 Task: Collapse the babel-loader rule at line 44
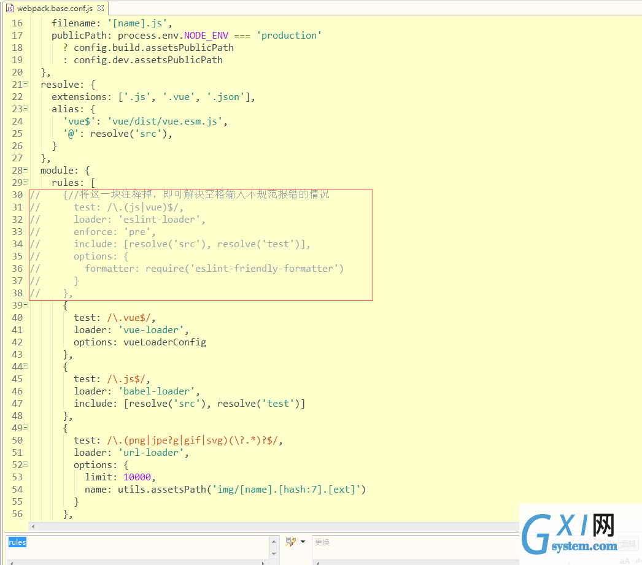point(26,366)
